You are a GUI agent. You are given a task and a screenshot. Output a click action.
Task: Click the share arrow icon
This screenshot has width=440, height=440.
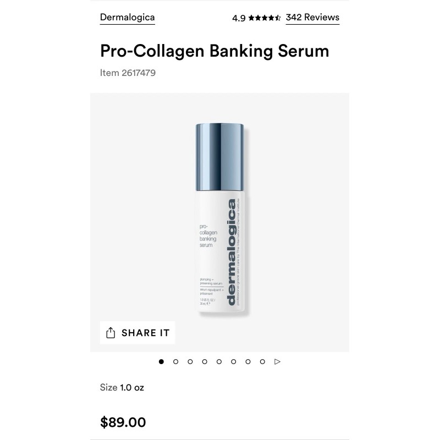(x=111, y=333)
